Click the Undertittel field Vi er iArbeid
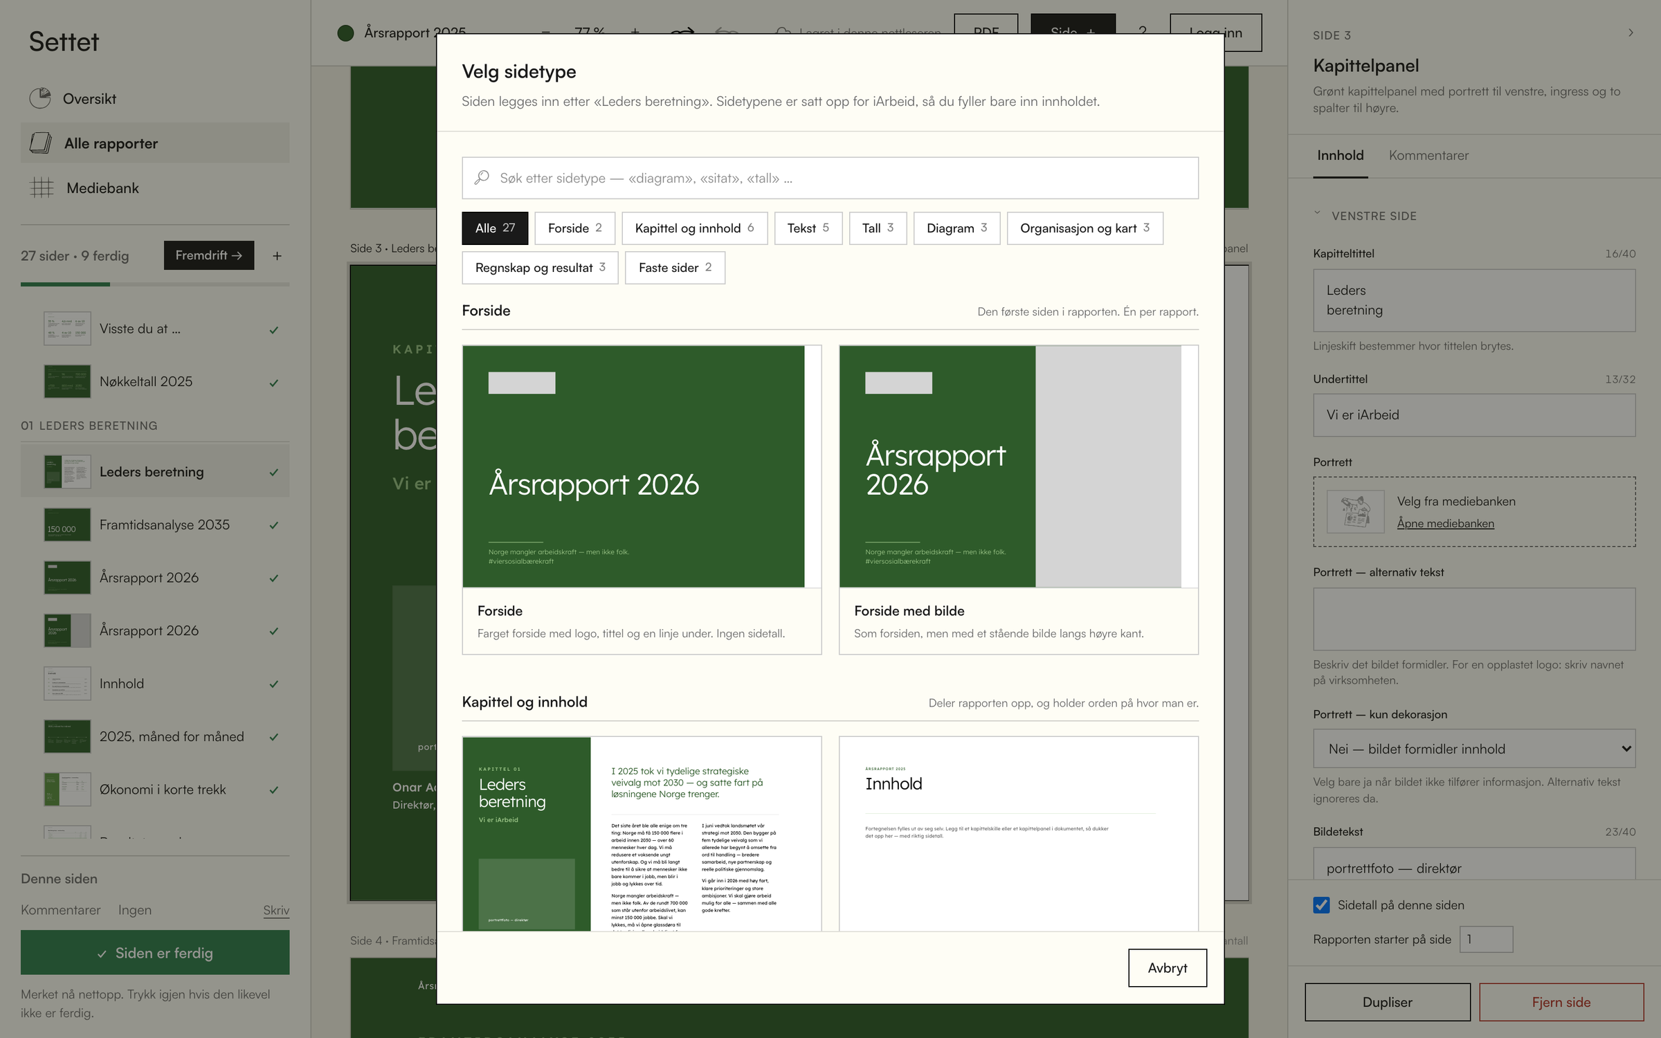This screenshot has width=1661, height=1038. (1474, 415)
